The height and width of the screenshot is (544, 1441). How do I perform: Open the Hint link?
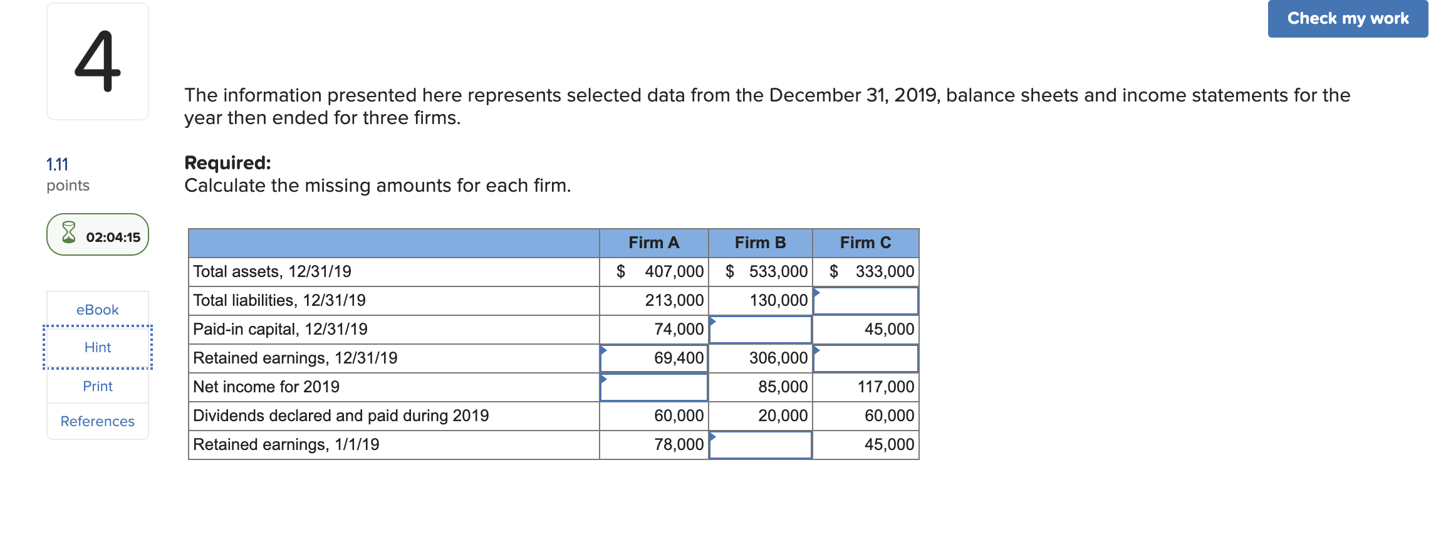point(98,347)
